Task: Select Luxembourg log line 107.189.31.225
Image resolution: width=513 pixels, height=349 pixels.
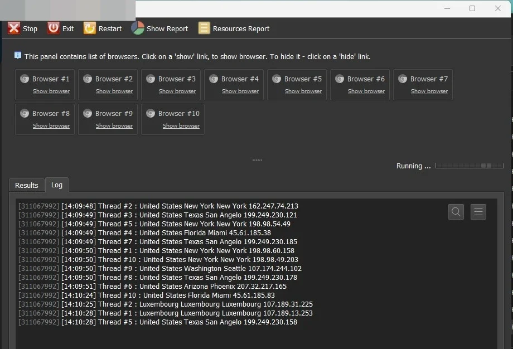Action: [166, 304]
